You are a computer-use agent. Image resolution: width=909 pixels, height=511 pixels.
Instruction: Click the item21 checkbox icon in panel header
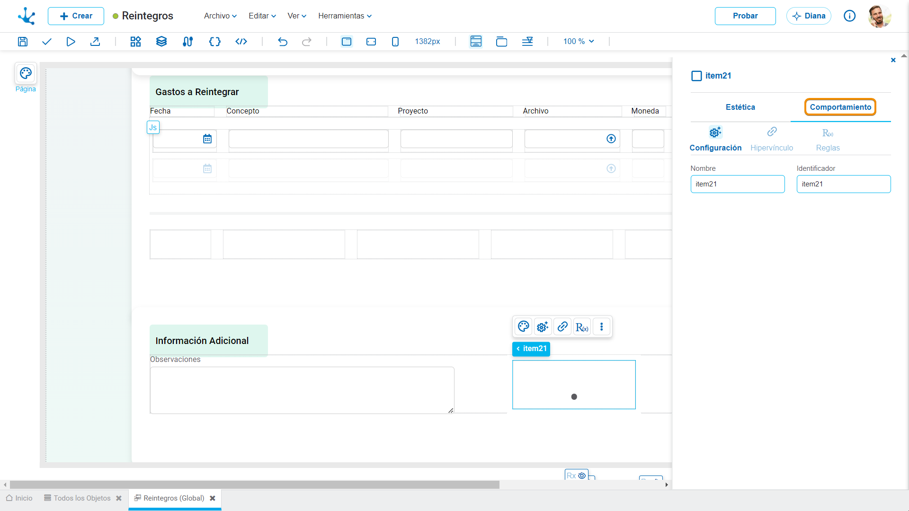(696, 76)
